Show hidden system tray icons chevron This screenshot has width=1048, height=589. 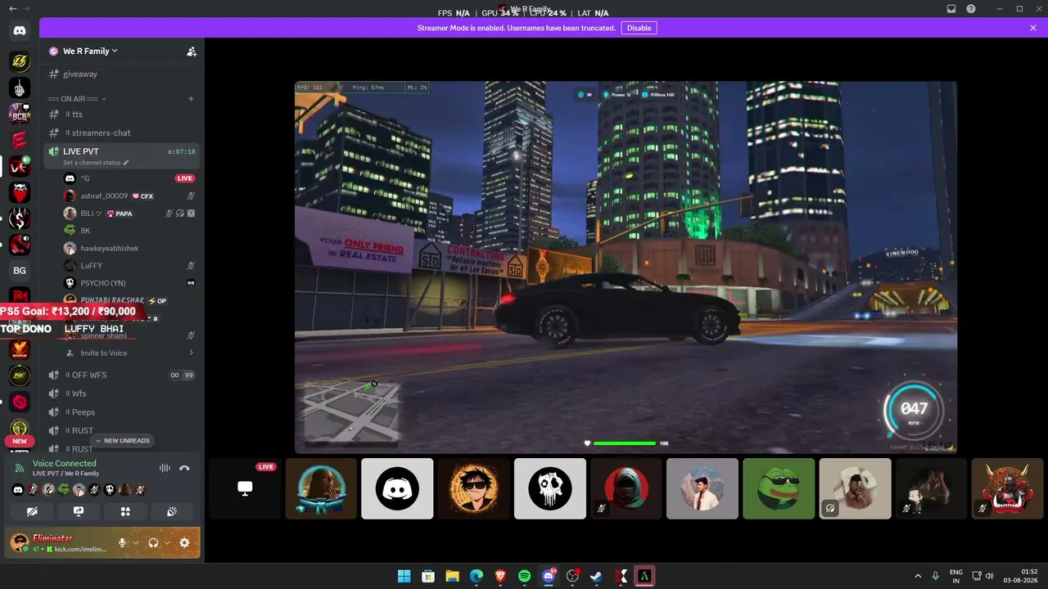pos(917,576)
